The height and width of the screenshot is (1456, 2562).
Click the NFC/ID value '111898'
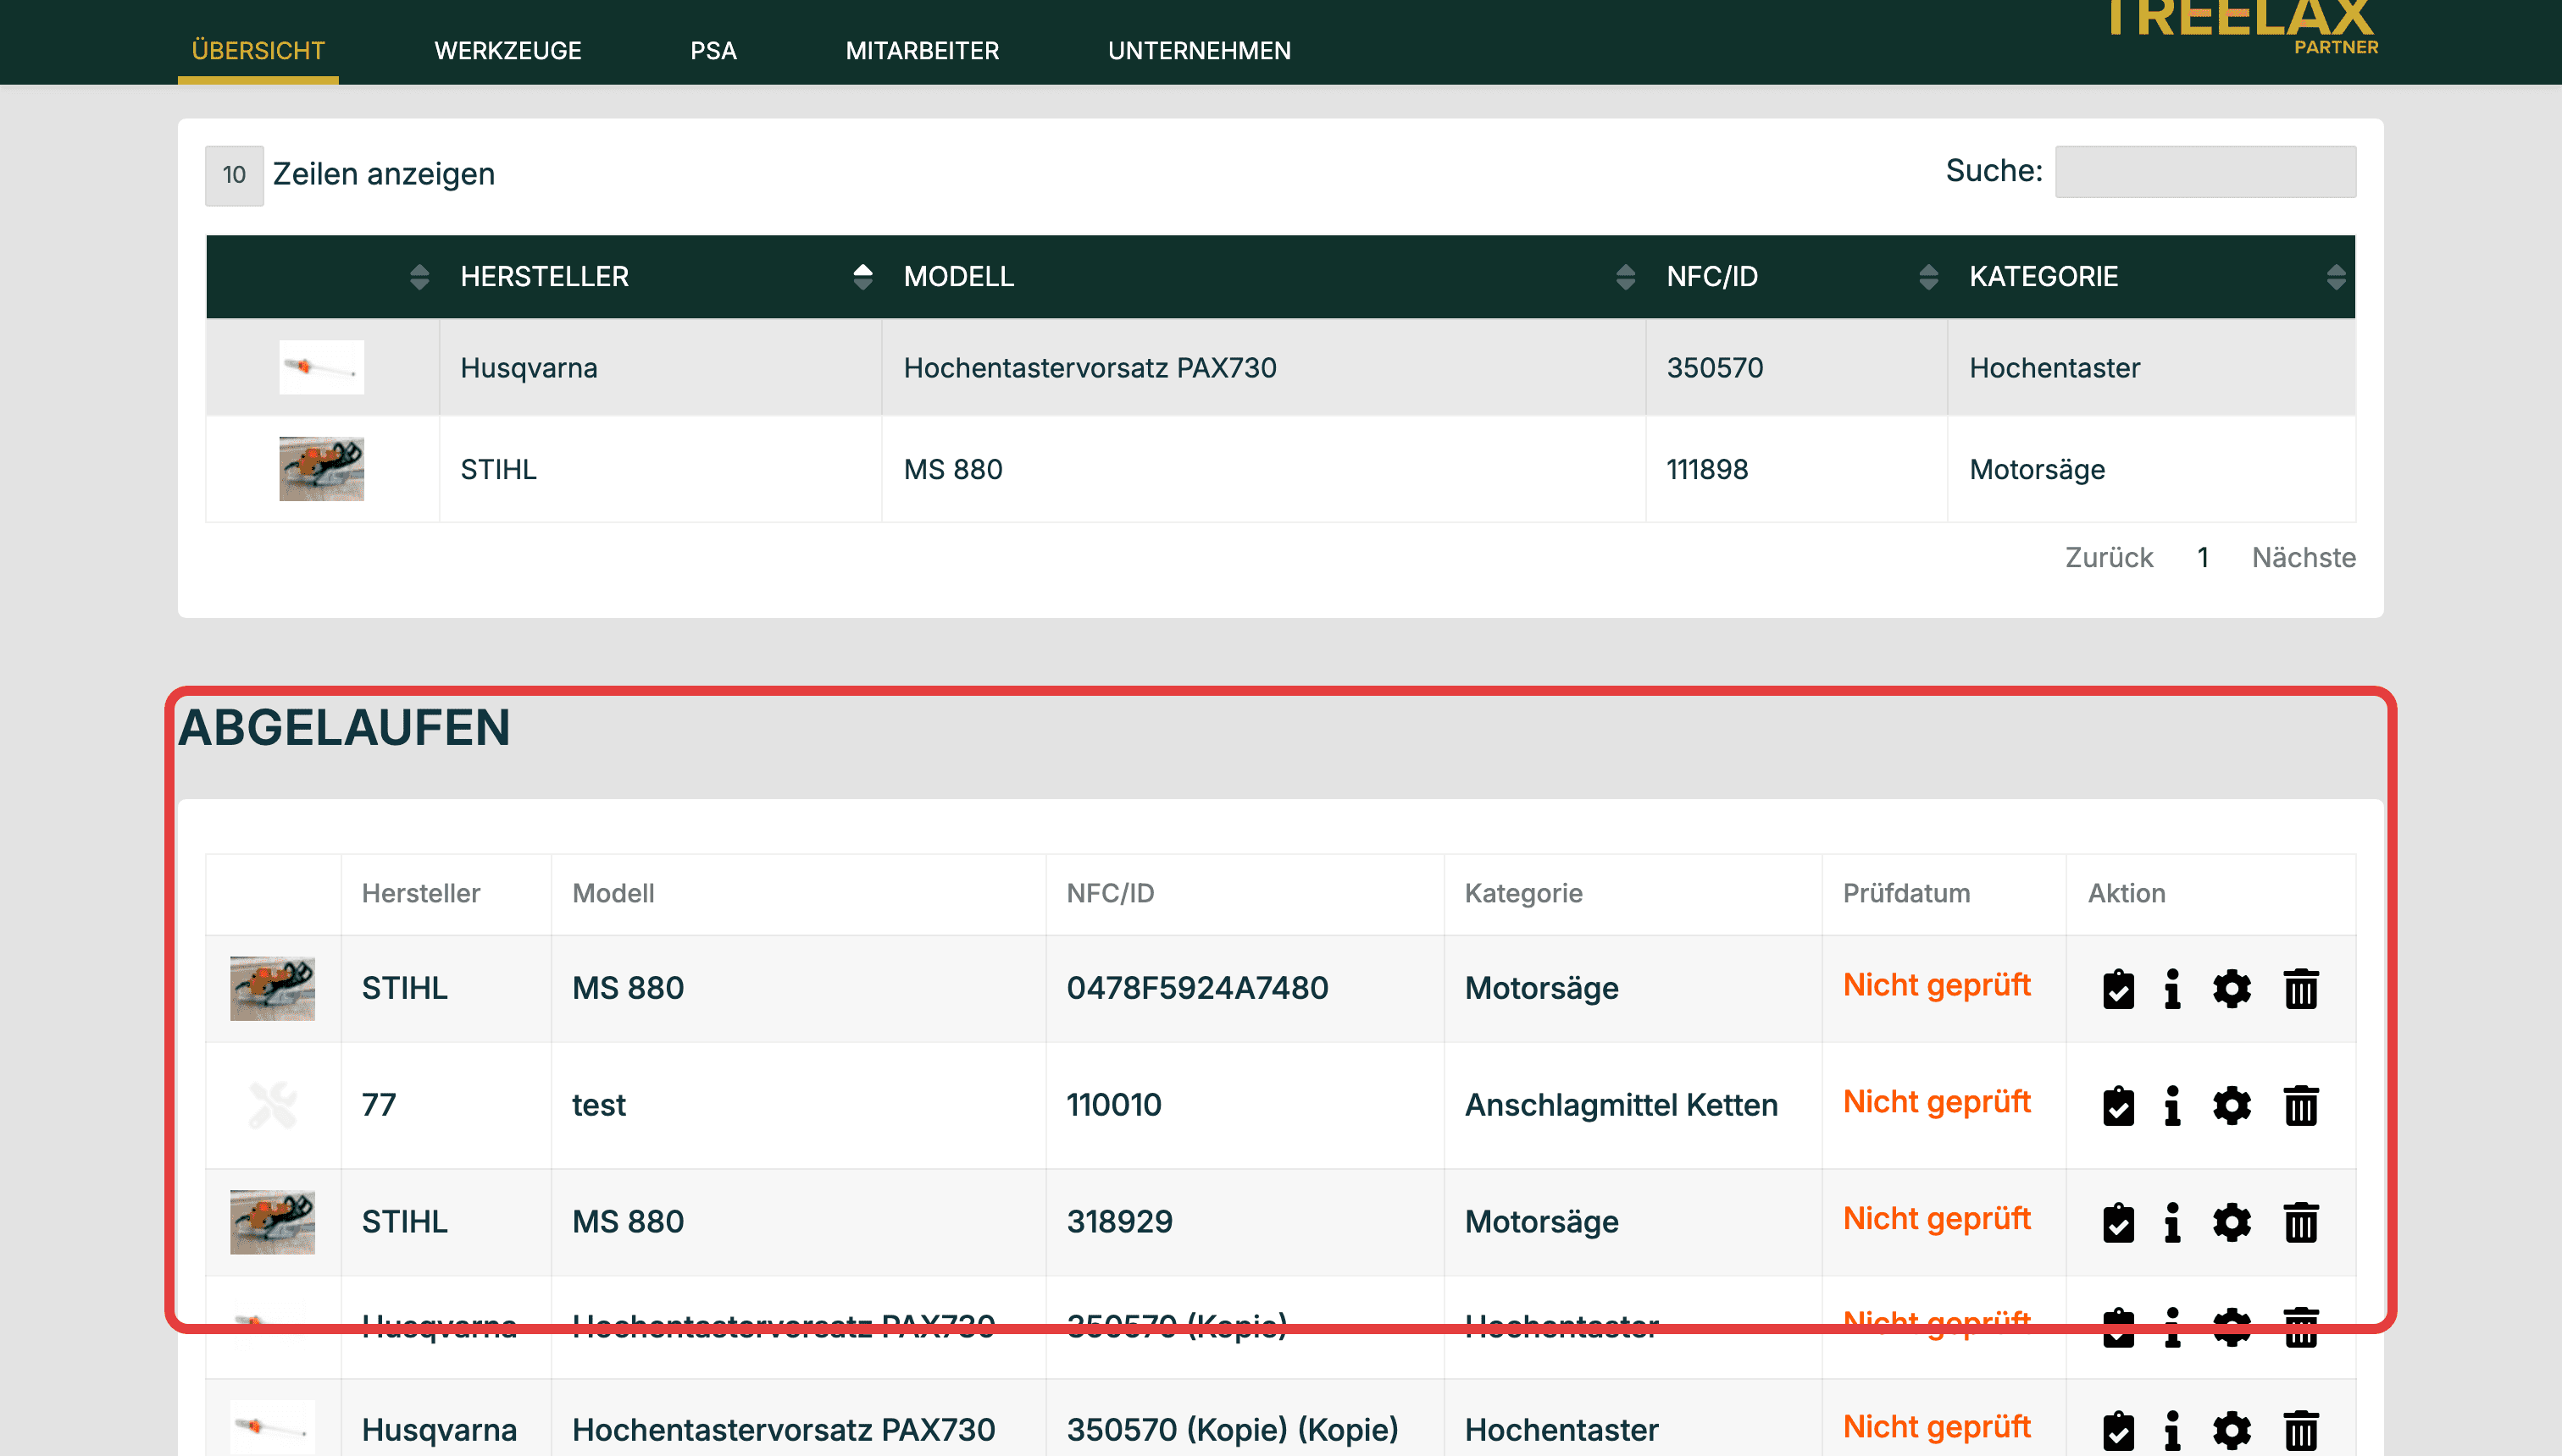(1707, 469)
